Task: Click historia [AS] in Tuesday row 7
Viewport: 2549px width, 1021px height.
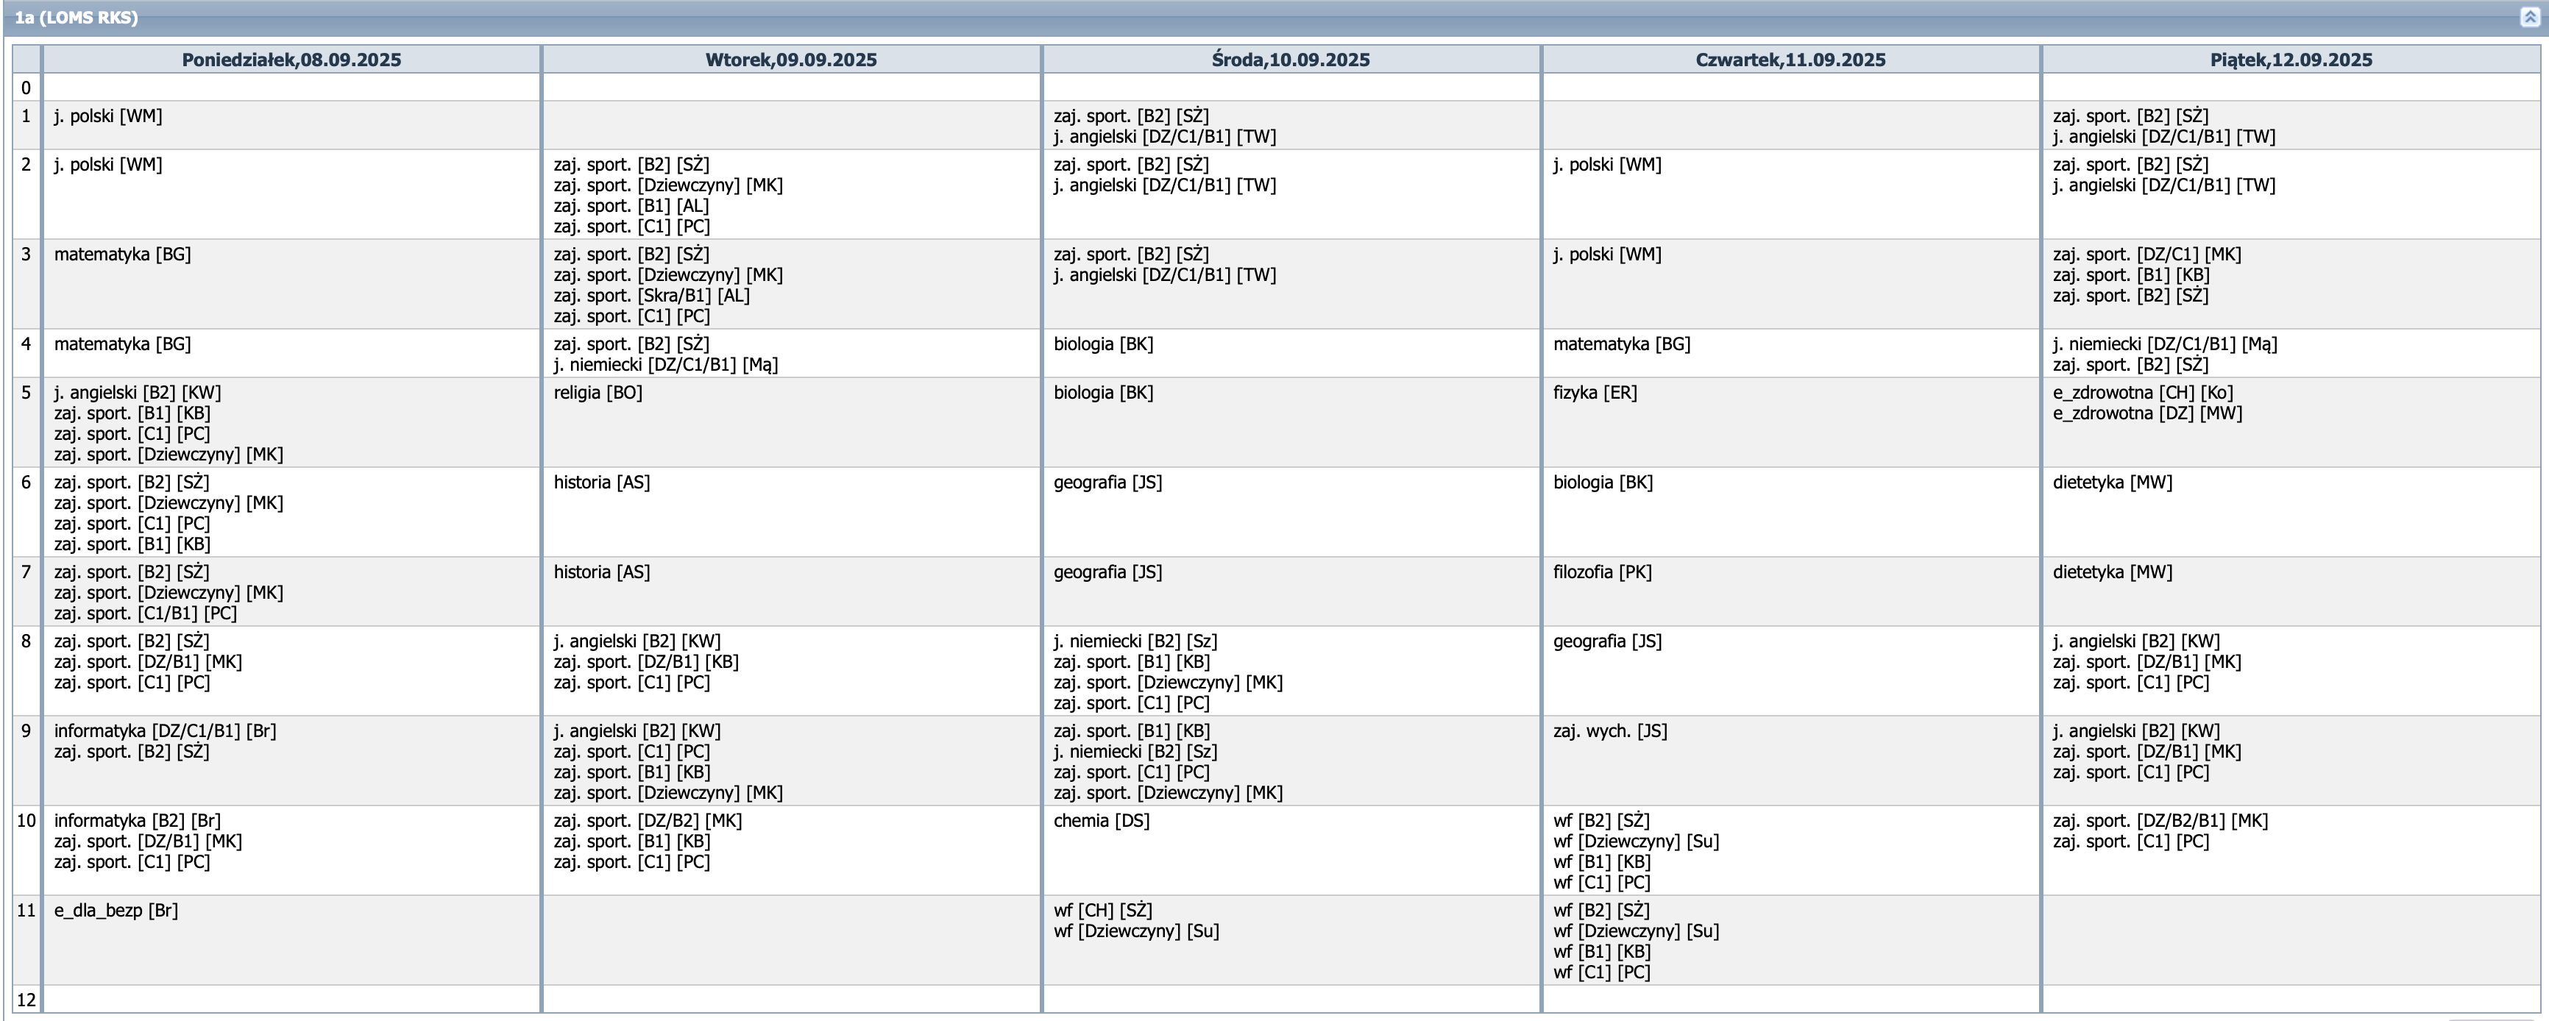Action: (602, 572)
